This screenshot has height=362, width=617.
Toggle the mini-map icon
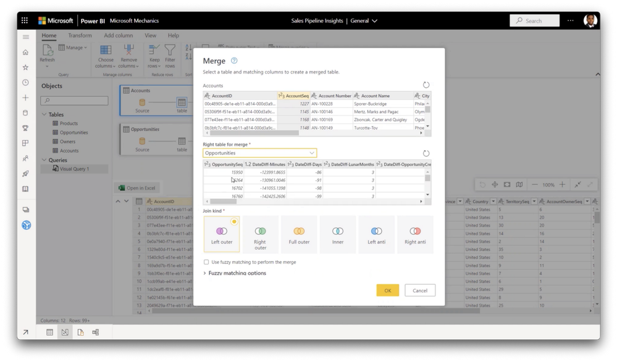519,185
